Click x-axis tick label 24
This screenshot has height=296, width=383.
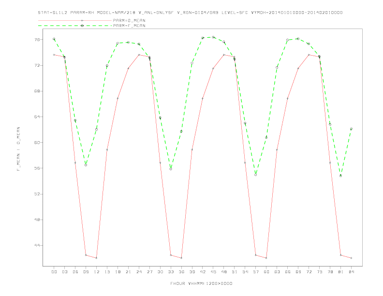click(139, 272)
